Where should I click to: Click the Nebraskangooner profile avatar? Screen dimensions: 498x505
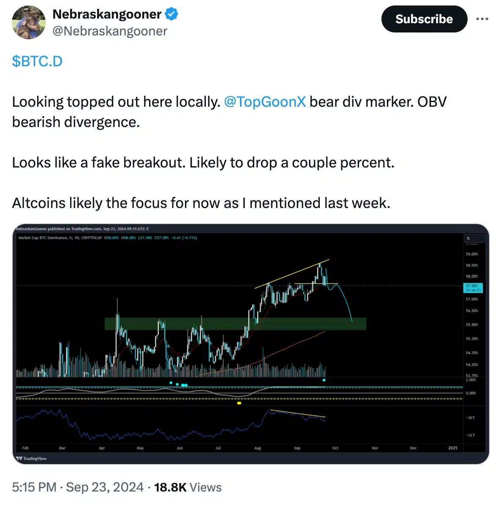(x=29, y=22)
